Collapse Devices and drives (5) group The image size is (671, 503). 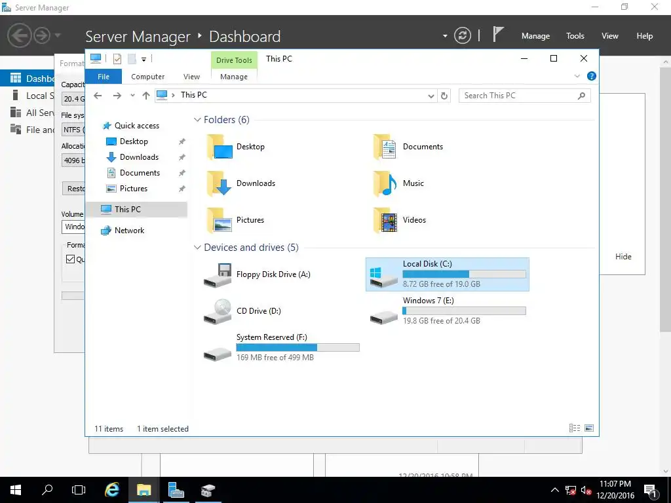[x=197, y=248]
